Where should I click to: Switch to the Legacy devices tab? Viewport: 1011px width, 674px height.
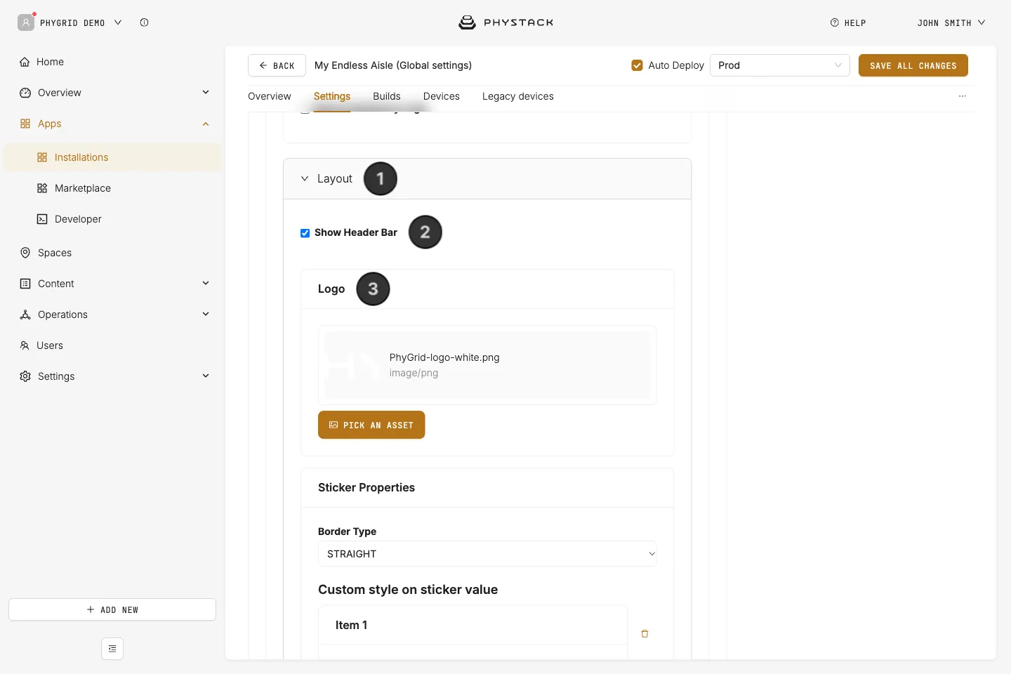tap(518, 96)
